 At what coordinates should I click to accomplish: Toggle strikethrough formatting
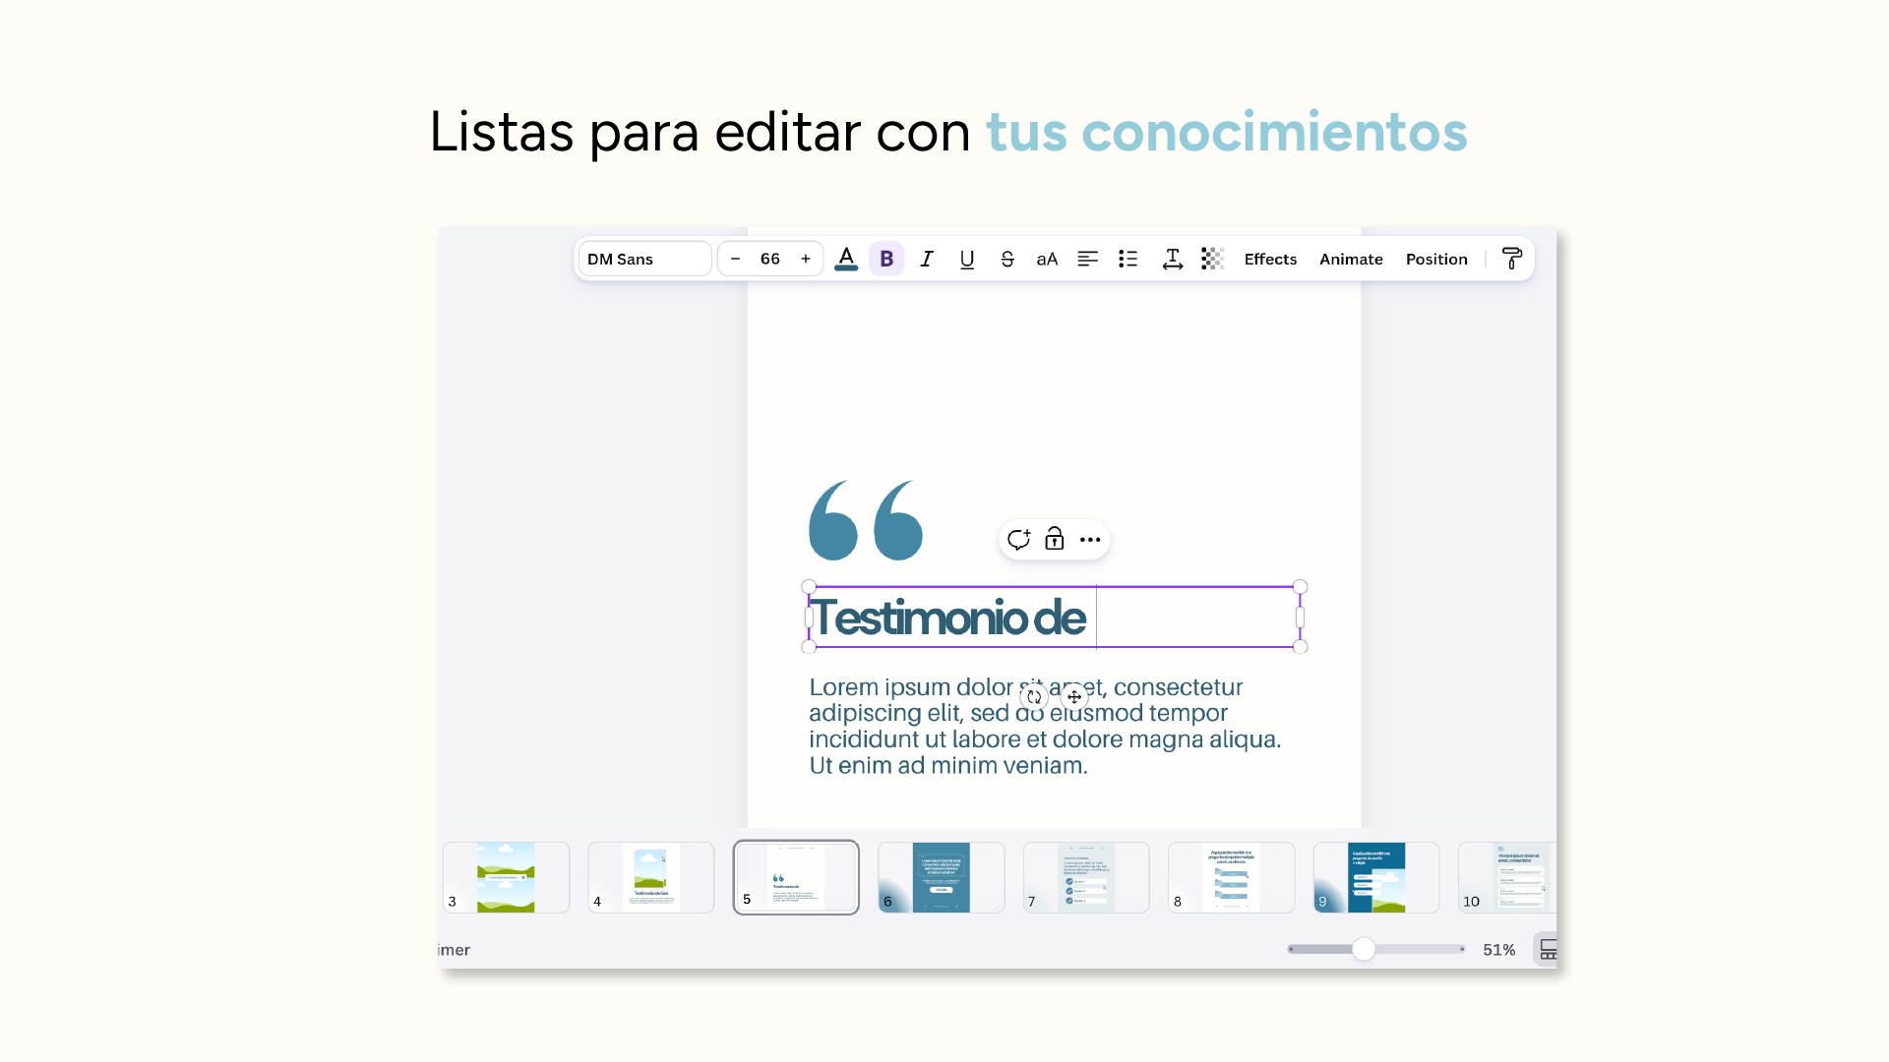(1007, 259)
